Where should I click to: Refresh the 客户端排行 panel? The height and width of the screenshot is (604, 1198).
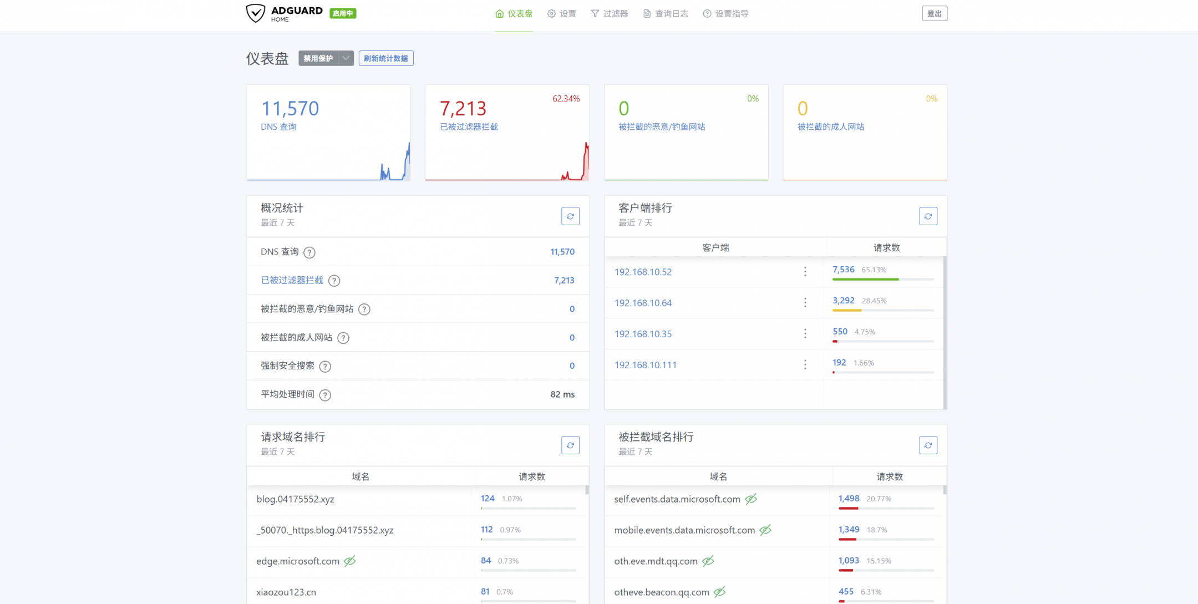tap(928, 216)
